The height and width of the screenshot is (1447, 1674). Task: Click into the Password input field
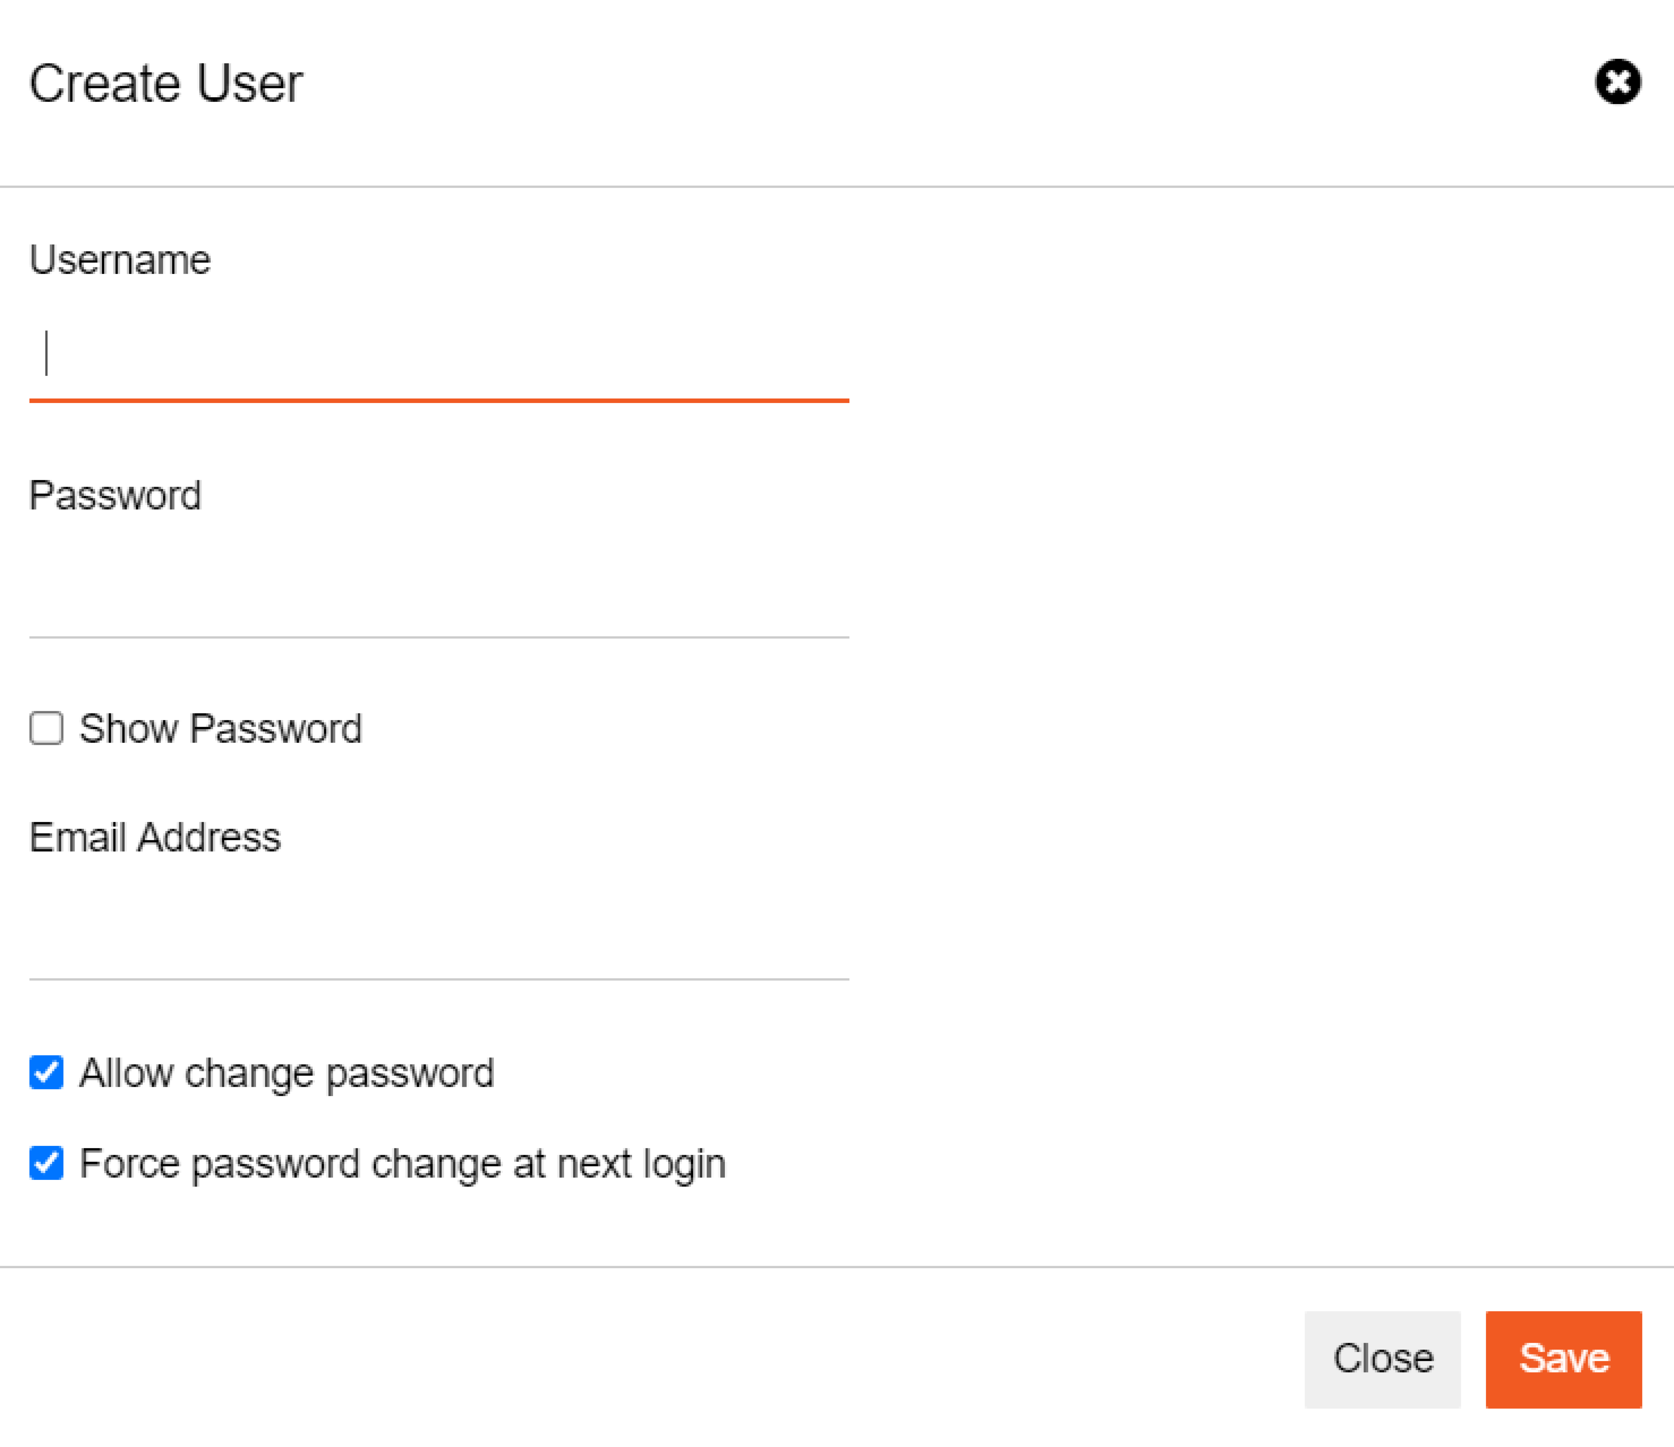(439, 590)
